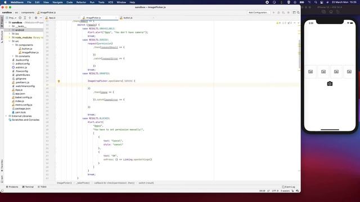Expand the android folder
360x202 pixels.
tap(10, 30)
